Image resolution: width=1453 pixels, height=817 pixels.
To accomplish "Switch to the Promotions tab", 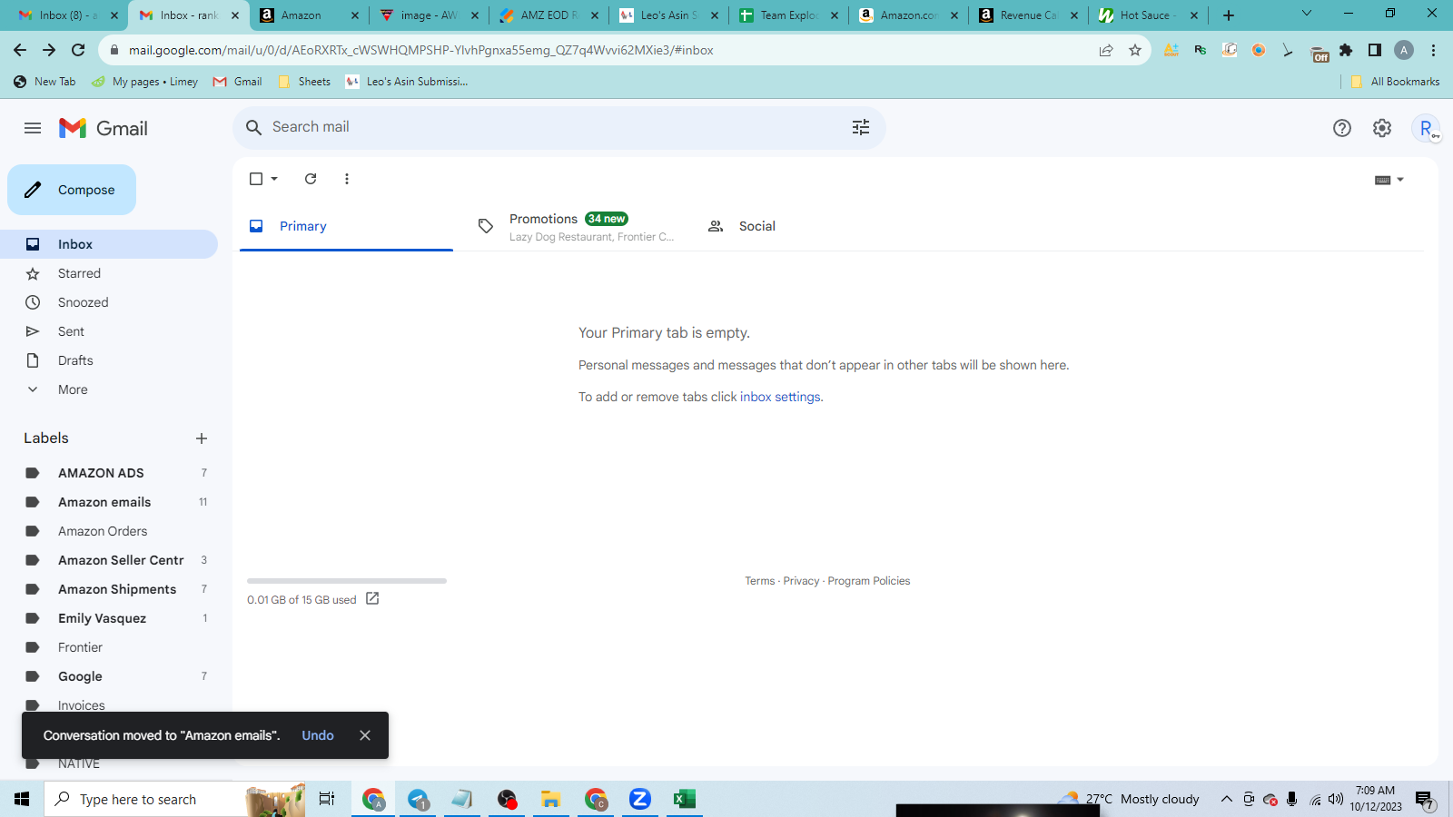I will (x=576, y=227).
